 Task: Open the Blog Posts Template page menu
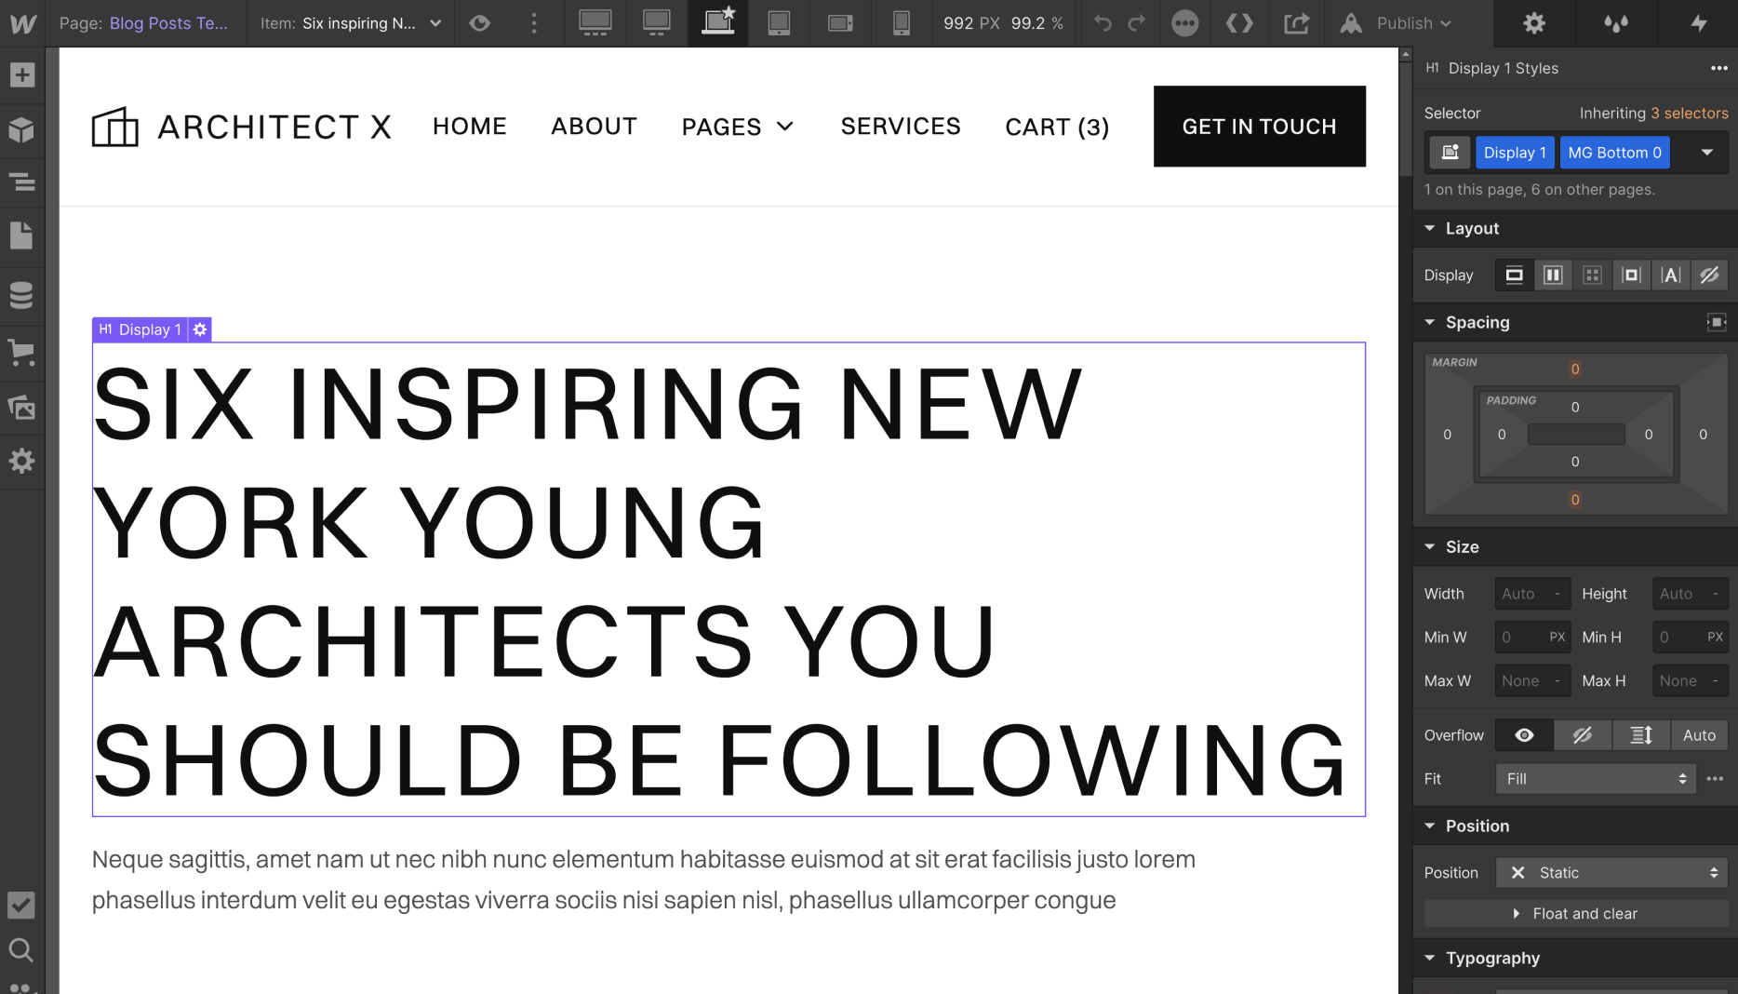(x=168, y=23)
